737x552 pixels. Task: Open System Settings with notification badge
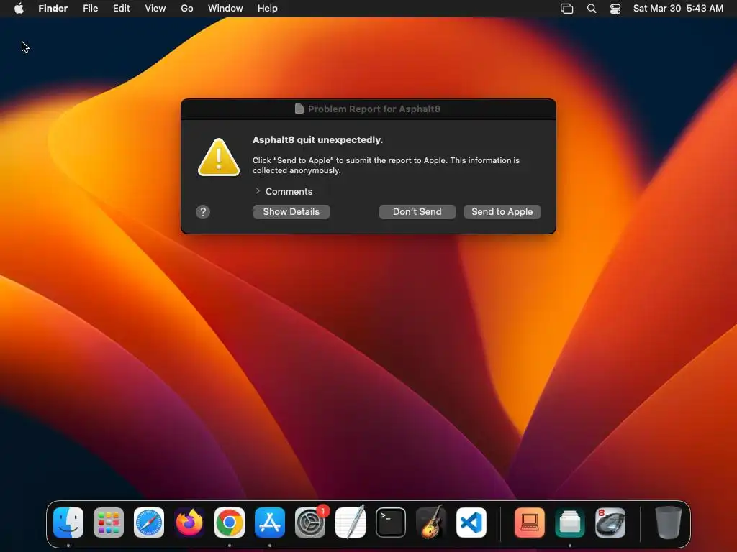coord(310,523)
